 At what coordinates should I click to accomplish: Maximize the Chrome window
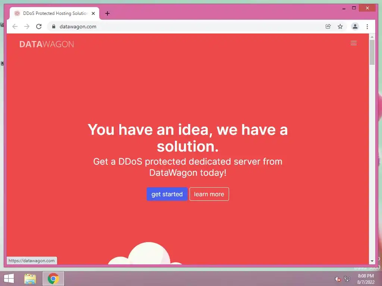point(354,8)
